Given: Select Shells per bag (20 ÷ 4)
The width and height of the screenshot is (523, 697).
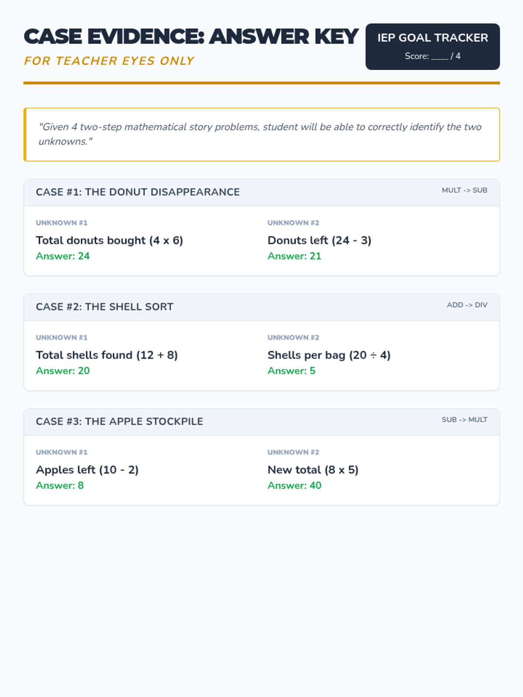Looking at the screenshot, I should pyautogui.click(x=329, y=355).
